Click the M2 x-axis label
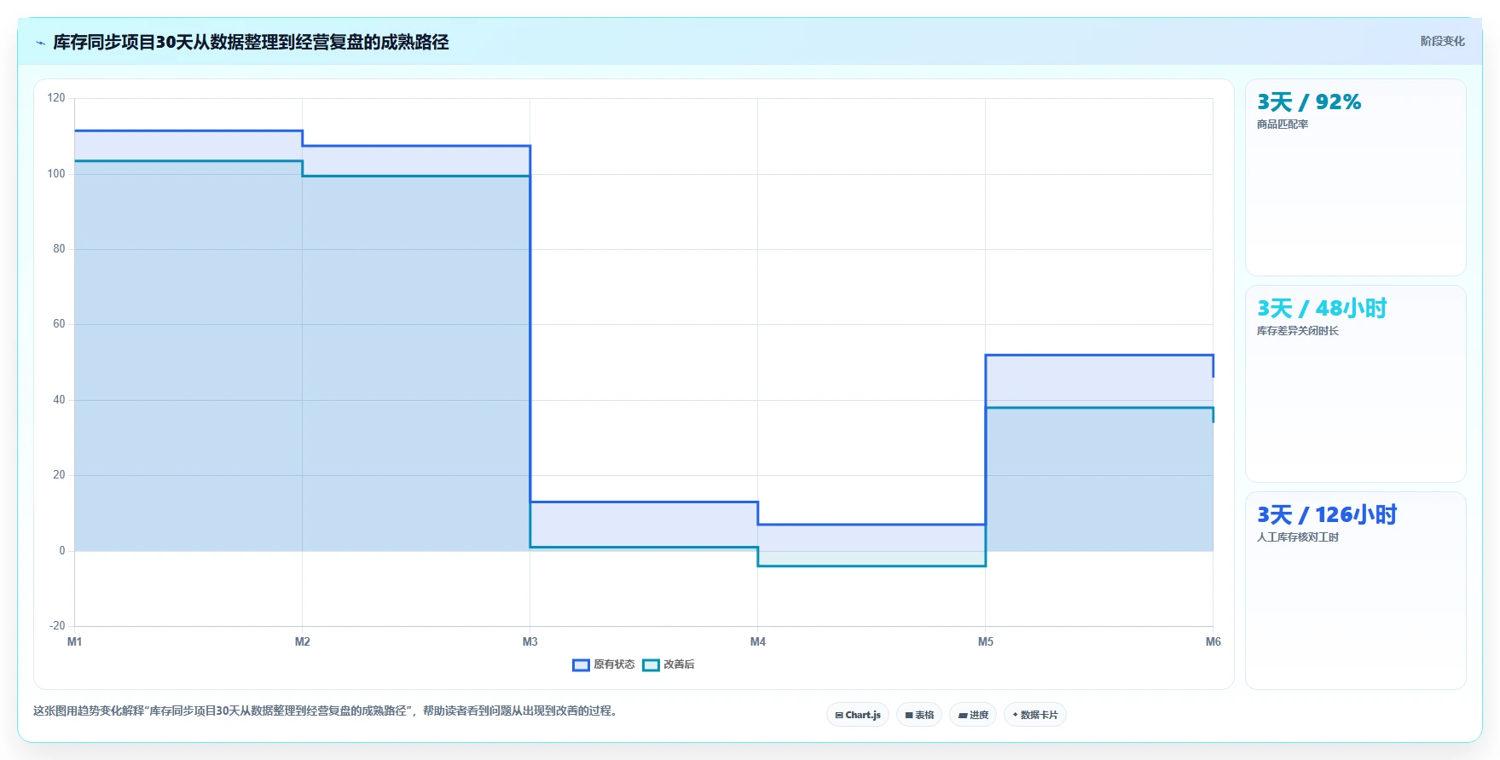This screenshot has width=1500, height=760. point(303,641)
